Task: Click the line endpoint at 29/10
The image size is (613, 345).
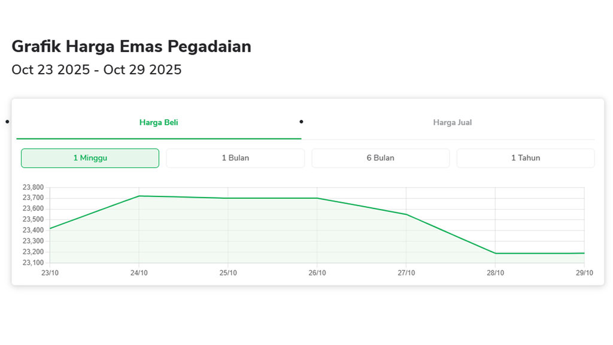Action: [x=584, y=253]
